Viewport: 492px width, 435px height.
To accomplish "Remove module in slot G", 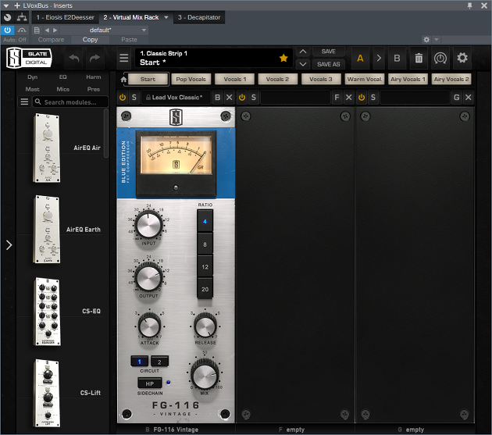I will pos(468,98).
